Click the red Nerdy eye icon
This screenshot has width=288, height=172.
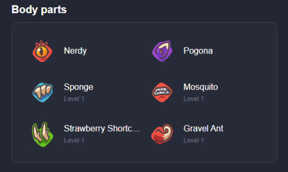pos(42,51)
